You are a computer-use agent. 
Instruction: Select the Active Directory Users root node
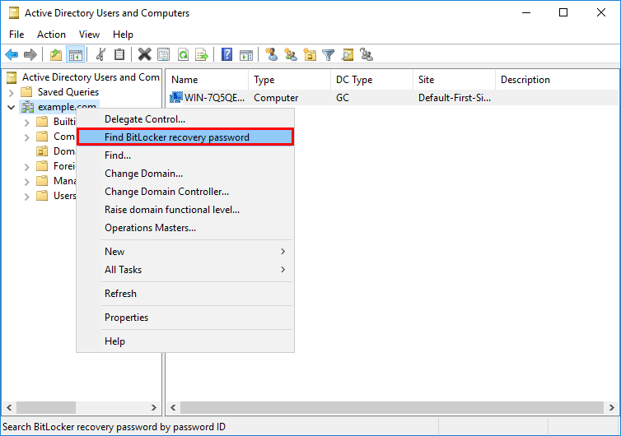click(x=91, y=77)
